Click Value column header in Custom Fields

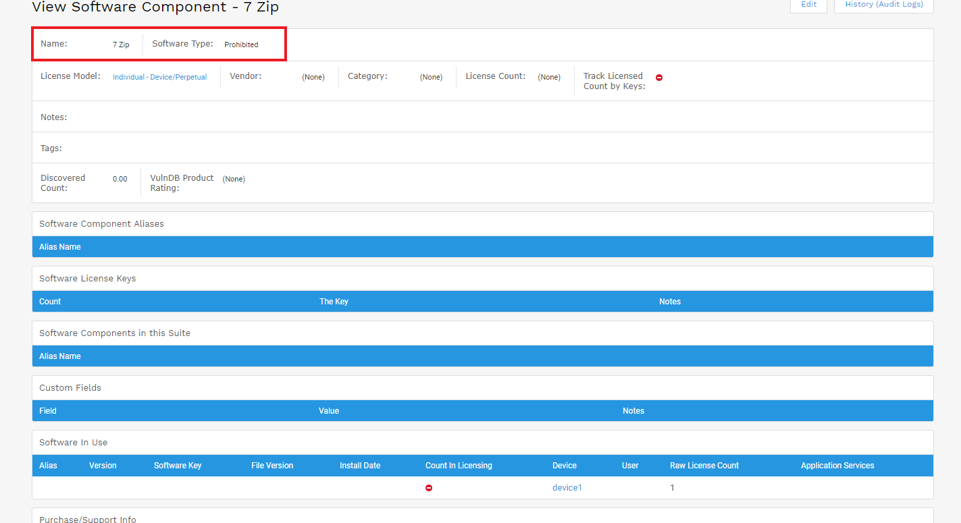(x=329, y=411)
